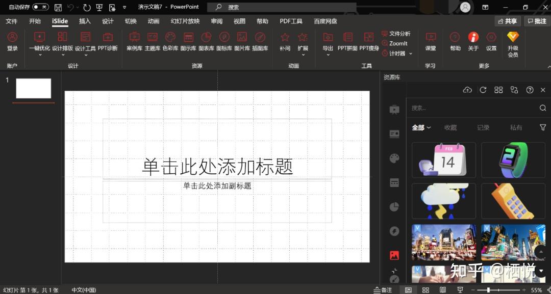Viewport: 551px width, 294px height.
Task: Enable ZoomIt from the 工具 group
Action: point(397,43)
